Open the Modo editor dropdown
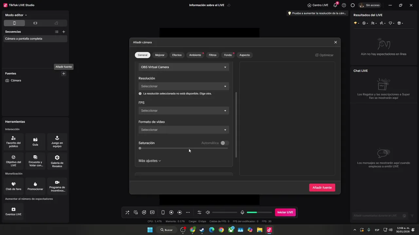 point(16,15)
